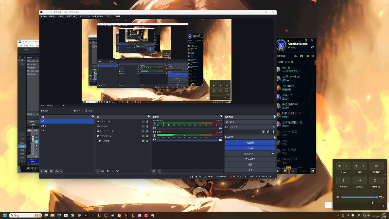Open source properties gear in Sources panel footer

107,171
